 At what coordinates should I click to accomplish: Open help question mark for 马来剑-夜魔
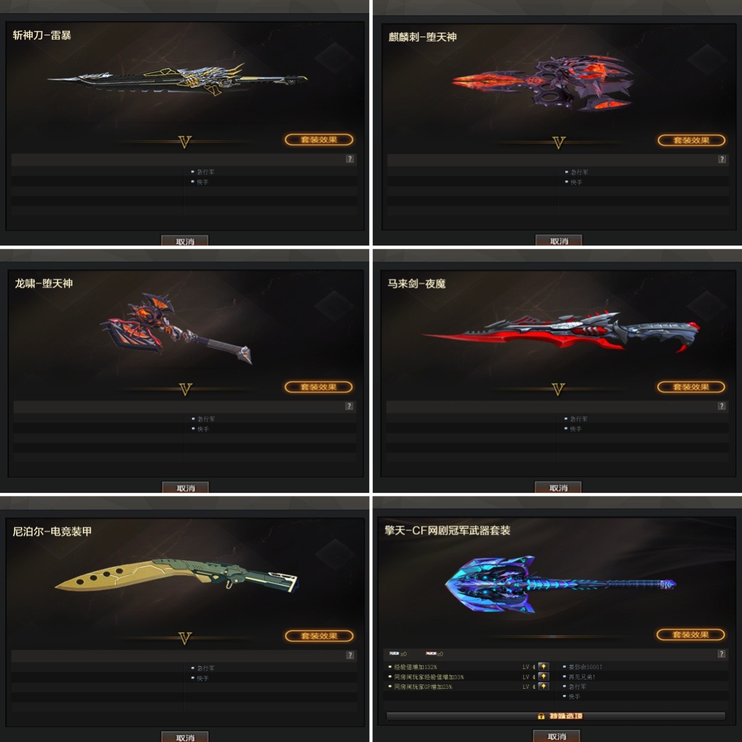[722, 406]
